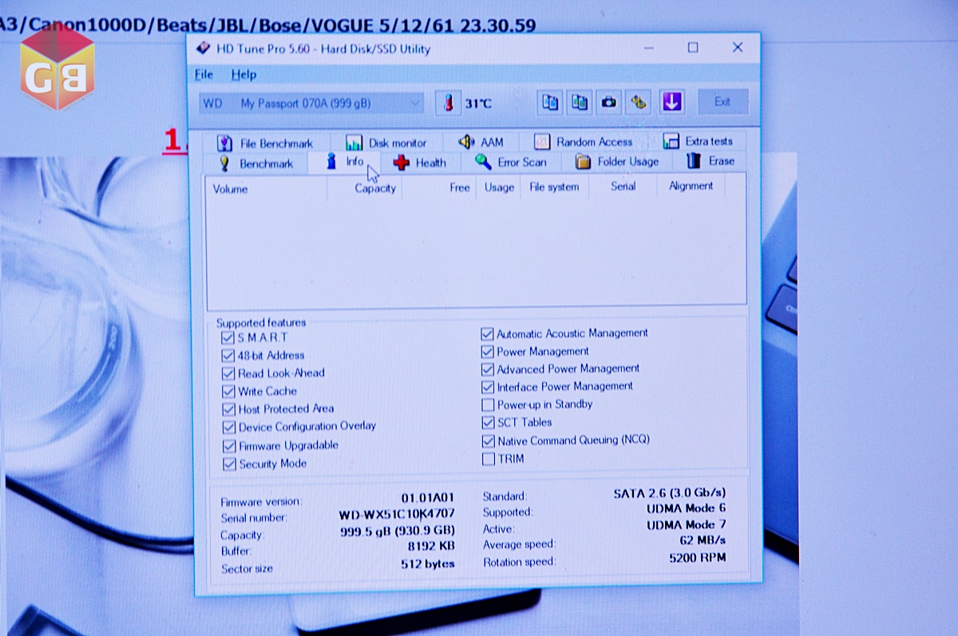Click the Disk monitor chart icon
The image size is (958, 636).
click(x=354, y=143)
